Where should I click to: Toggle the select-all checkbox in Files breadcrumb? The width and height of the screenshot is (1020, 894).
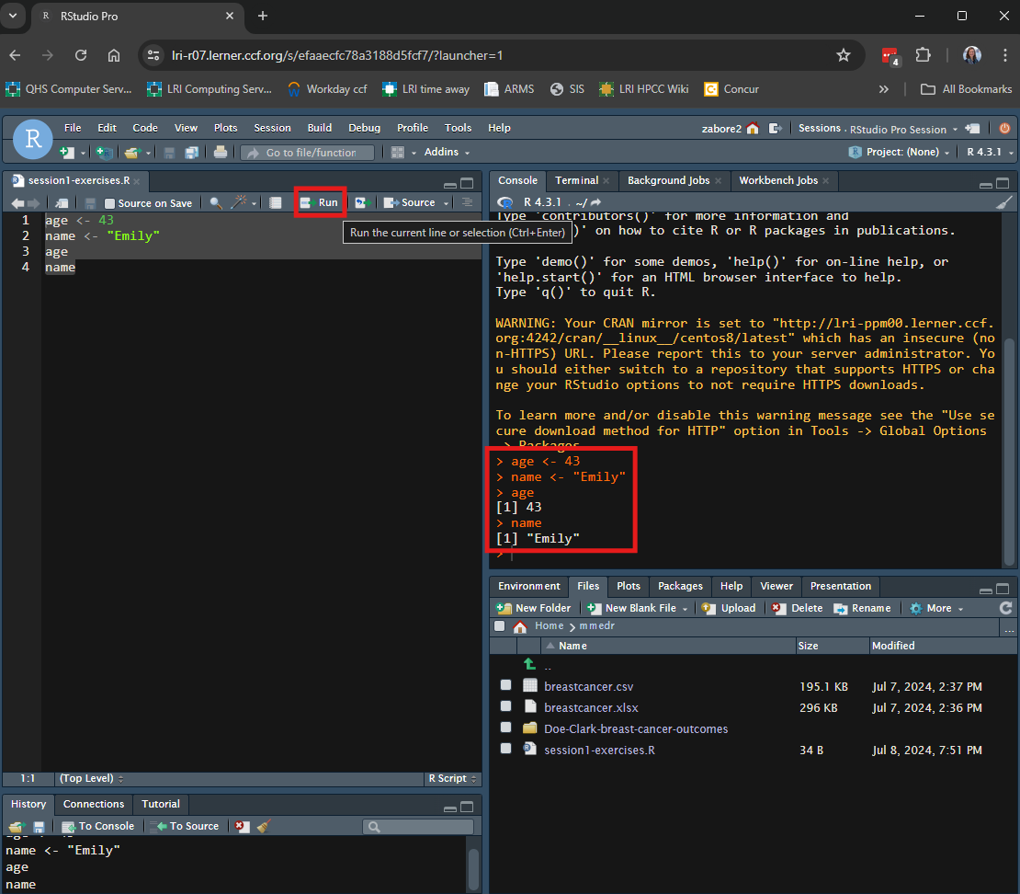(500, 626)
